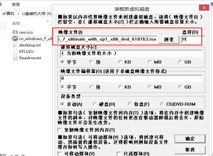Select MB unit for virtual disk size
Image resolution: width=213 pixels, height=156 pixels.
click(150, 62)
